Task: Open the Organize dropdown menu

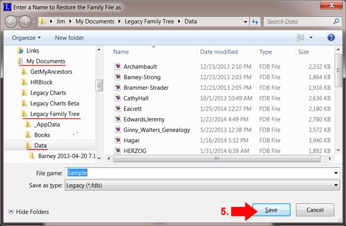Action: click(26, 38)
